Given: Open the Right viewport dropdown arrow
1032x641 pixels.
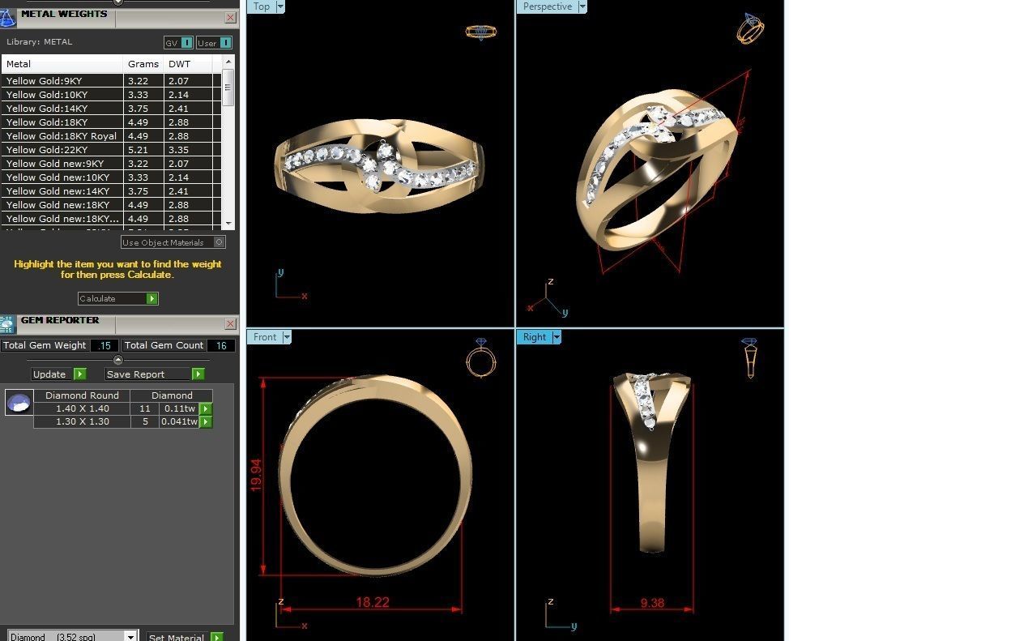Looking at the screenshot, I should 556,337.
